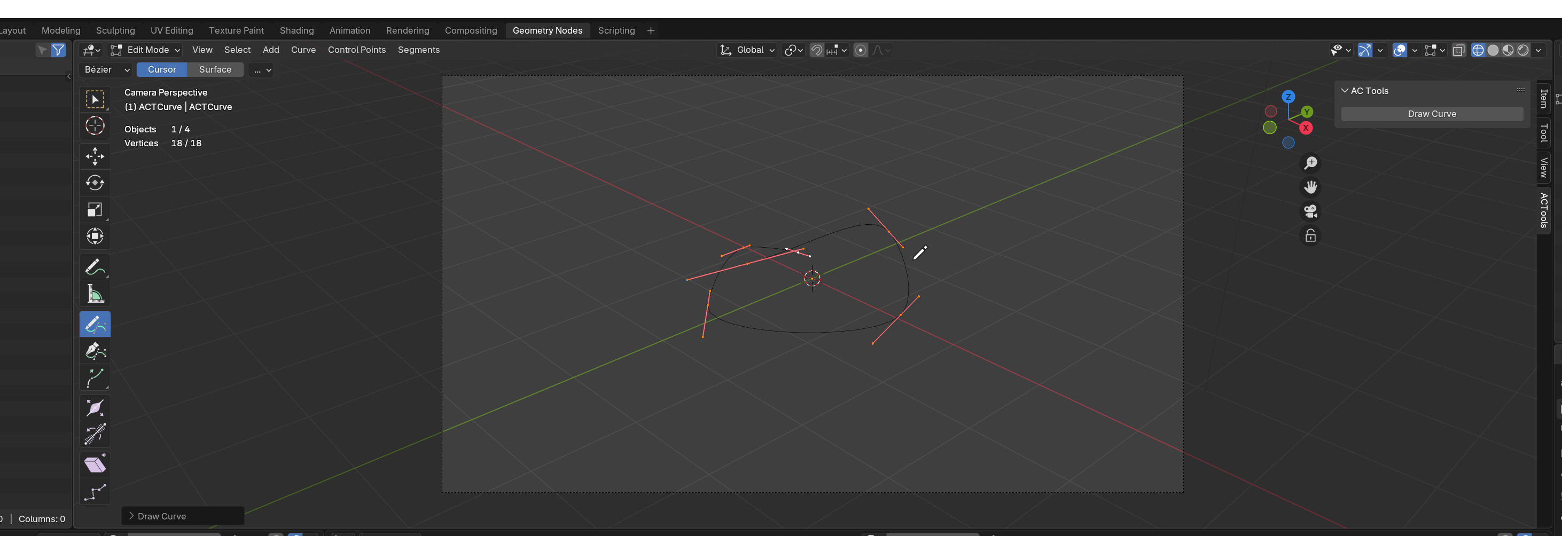Open the Global transform orientation dropdown
The image size is (1562, 536).
click(x=747, y=50)
